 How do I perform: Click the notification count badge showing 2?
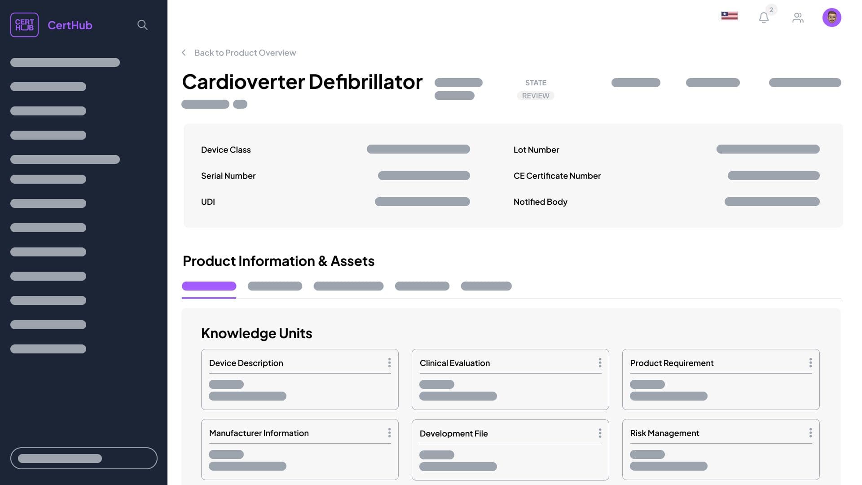(x=771, y=9)
